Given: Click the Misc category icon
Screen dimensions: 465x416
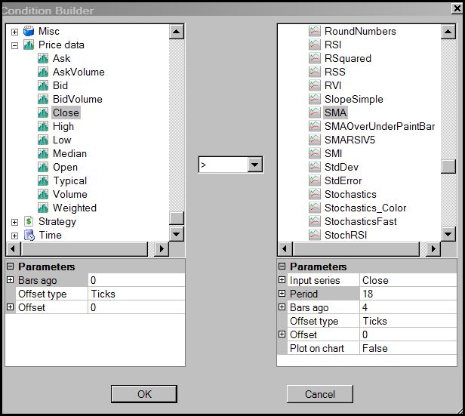Looking at the screenshot, I should (29, 32).
